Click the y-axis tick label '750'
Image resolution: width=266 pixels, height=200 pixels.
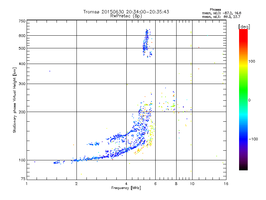tap(22, 21)
